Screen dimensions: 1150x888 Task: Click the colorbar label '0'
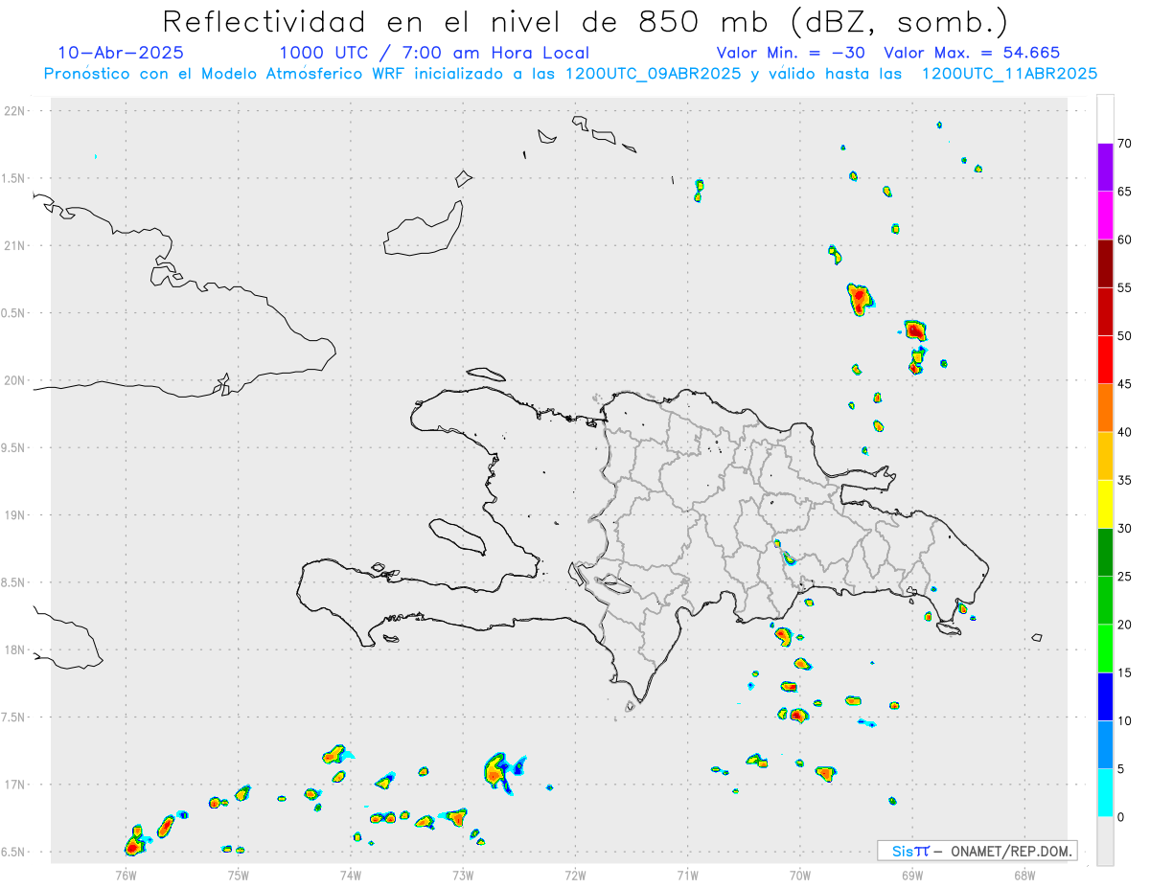click(1120, 817)
